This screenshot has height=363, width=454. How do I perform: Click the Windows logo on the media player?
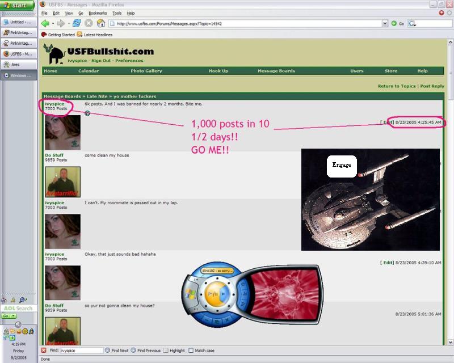point(191,294)
